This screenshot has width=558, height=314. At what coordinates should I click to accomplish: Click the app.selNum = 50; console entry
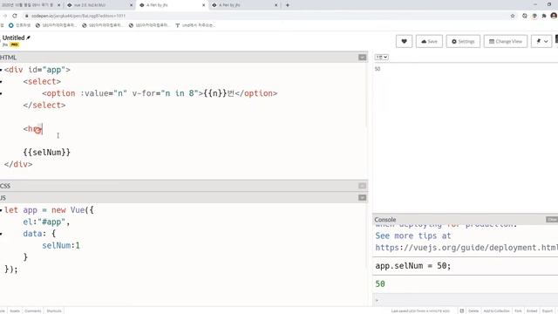tap(412, 266)
